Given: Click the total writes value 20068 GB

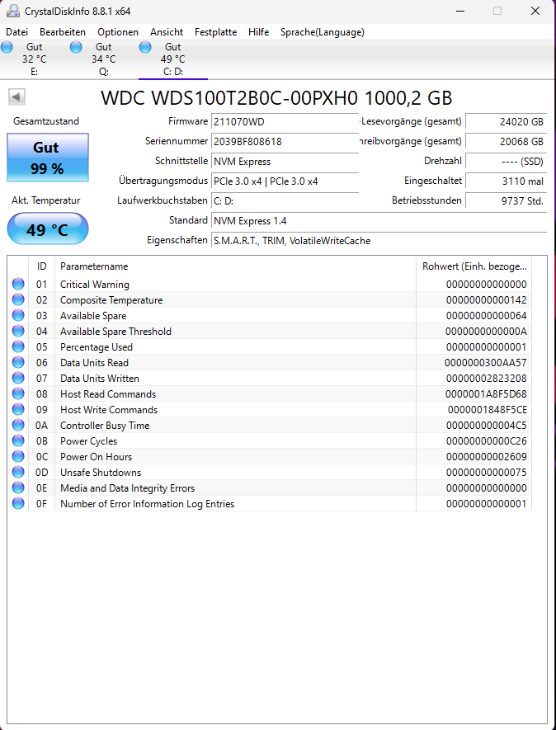Looking at the screenshot, I should click(x=506, y=142).
